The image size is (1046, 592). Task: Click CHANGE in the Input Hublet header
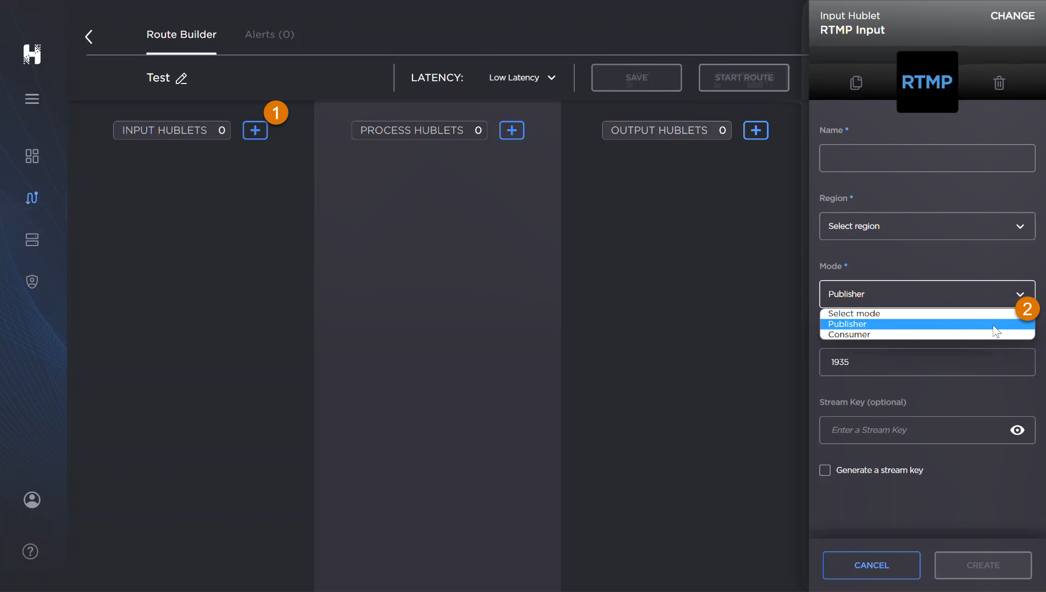pyautogui.click(x=1012, y=15)
